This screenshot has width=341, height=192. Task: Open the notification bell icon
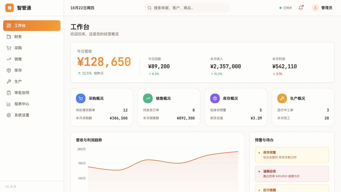[x=301, y=8]
